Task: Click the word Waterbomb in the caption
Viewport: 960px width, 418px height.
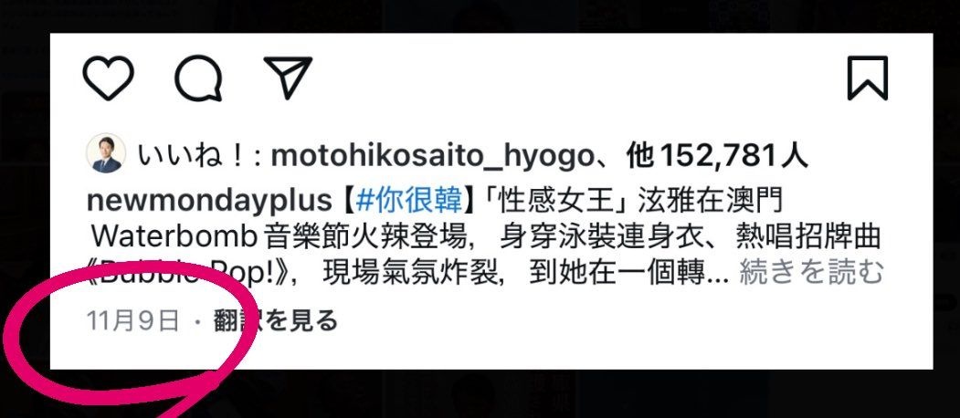Action: (177, 237)
